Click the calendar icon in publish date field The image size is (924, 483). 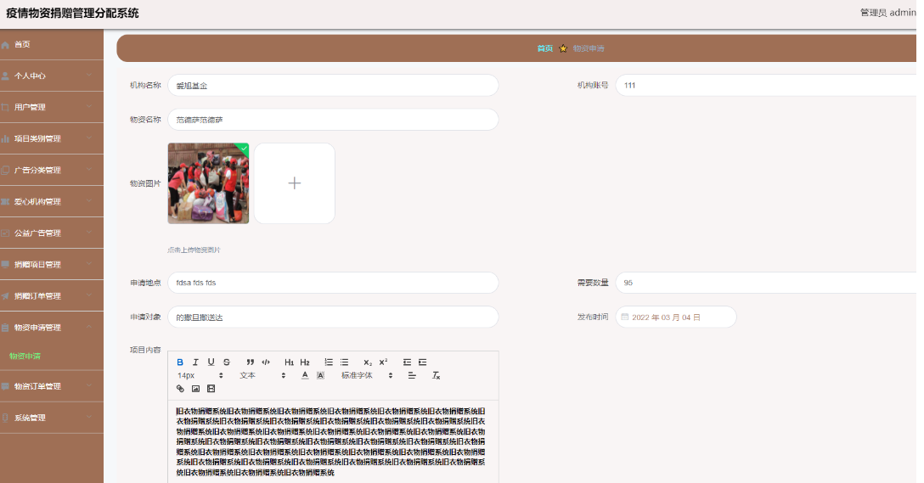point(625,317)
